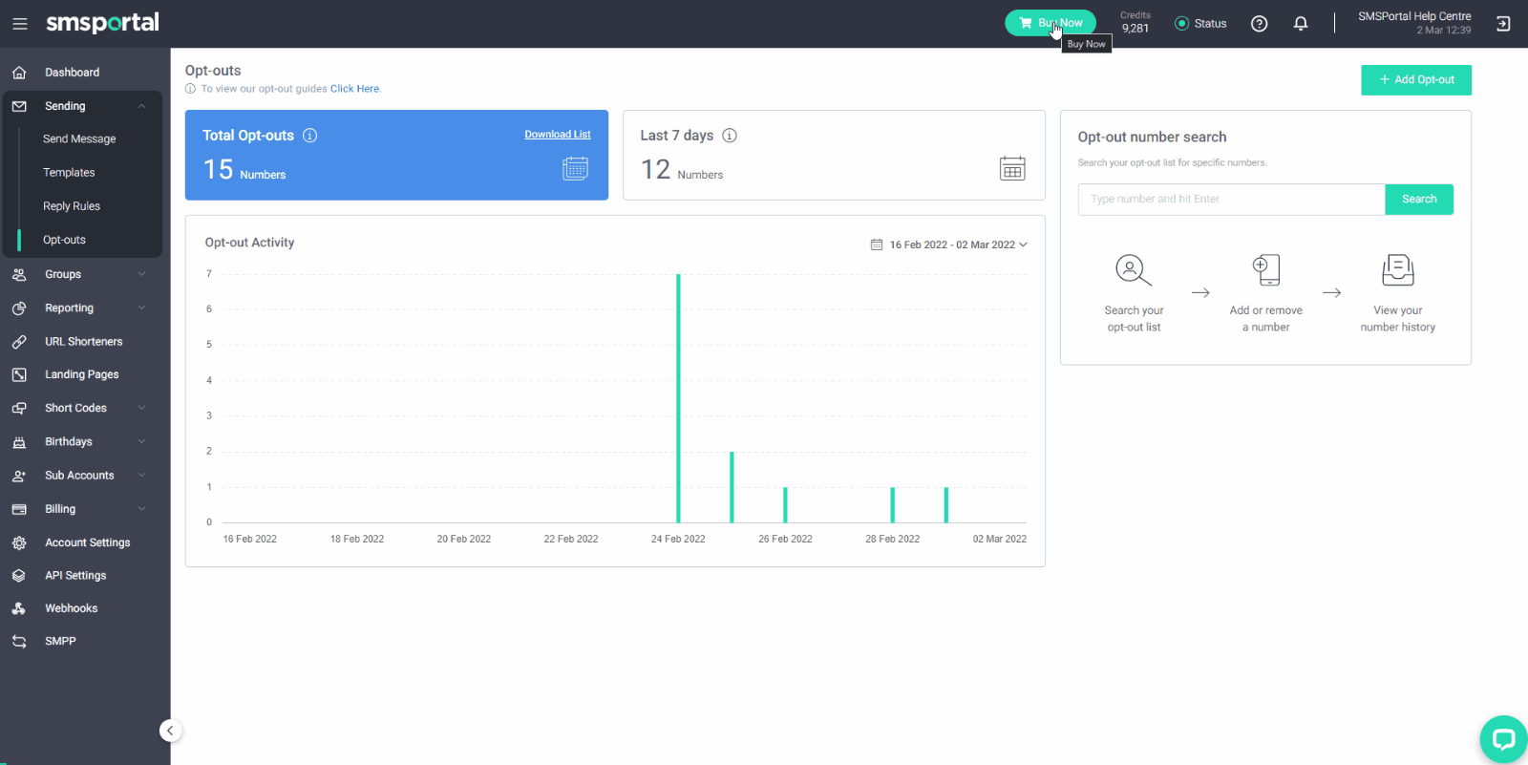Image resolution: width=1528 pixels, height=765 pixels.
Task: Click SMSPortal Help Centre account name
Action: coord(1414,16)
